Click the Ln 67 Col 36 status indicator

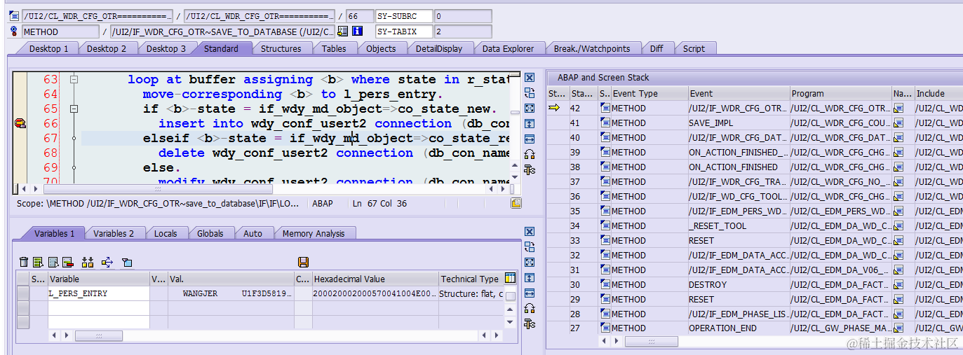pos(379,203)
